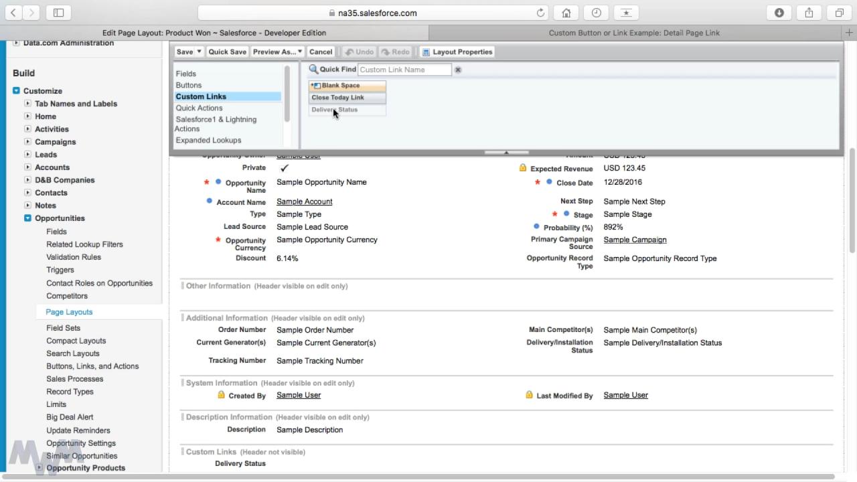
Task: Open Validation Rules in sidebar
Action: click(74, 257)
